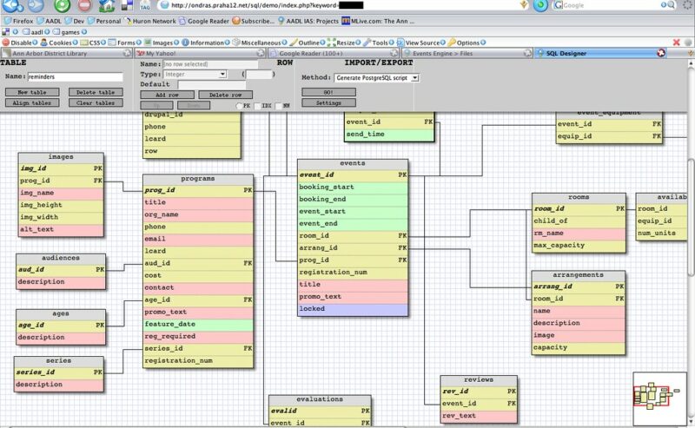Click the yellow feed arrow in address bar

pyautogui.click(x=524, y=4)
